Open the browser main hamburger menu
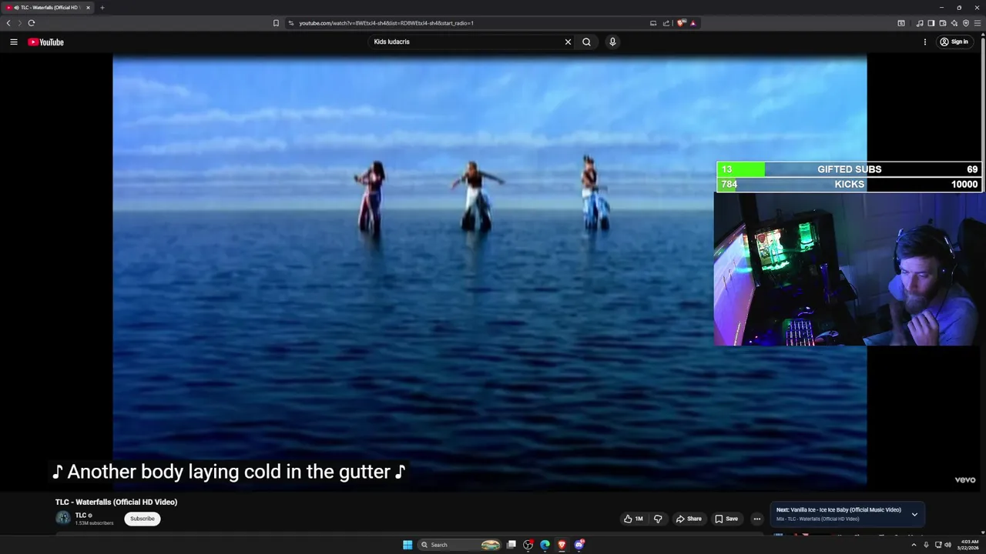Screen dimensions: 986x554 point(978,23)
